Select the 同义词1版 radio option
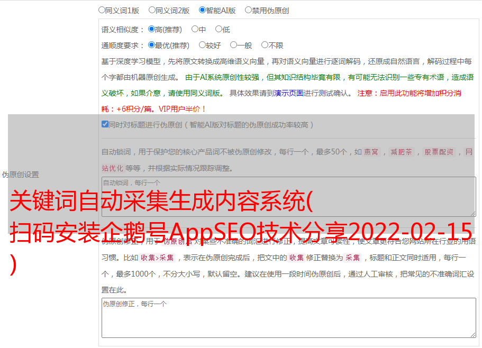 [x=102, y=10]
